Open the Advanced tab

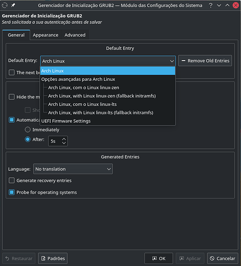[x=75, y=35]
